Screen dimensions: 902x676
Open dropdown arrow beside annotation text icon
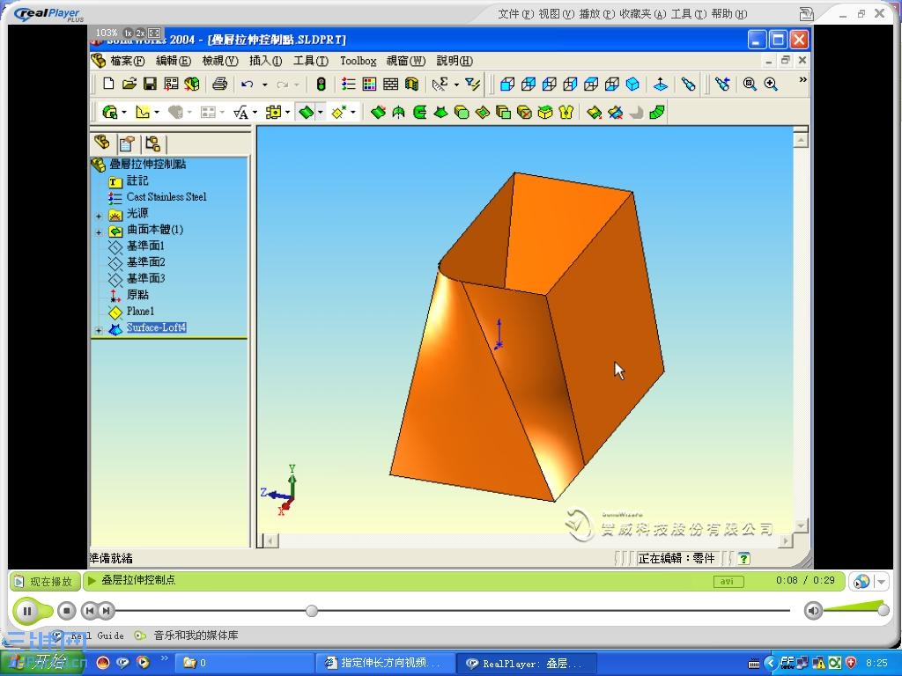pos(255,113)
